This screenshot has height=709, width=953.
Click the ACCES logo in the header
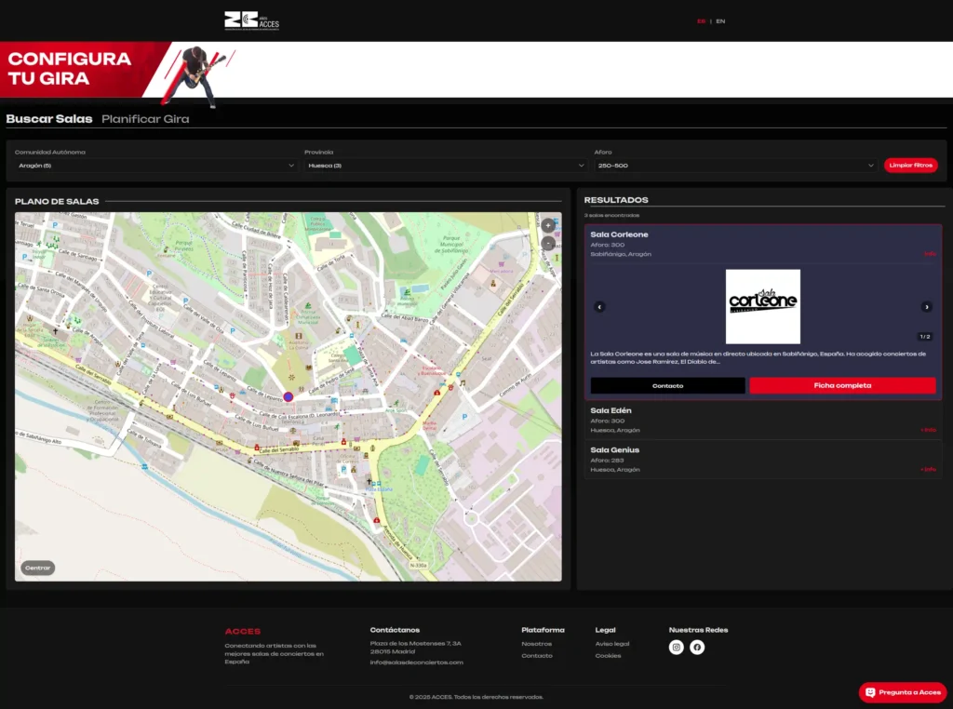(251, 20)
